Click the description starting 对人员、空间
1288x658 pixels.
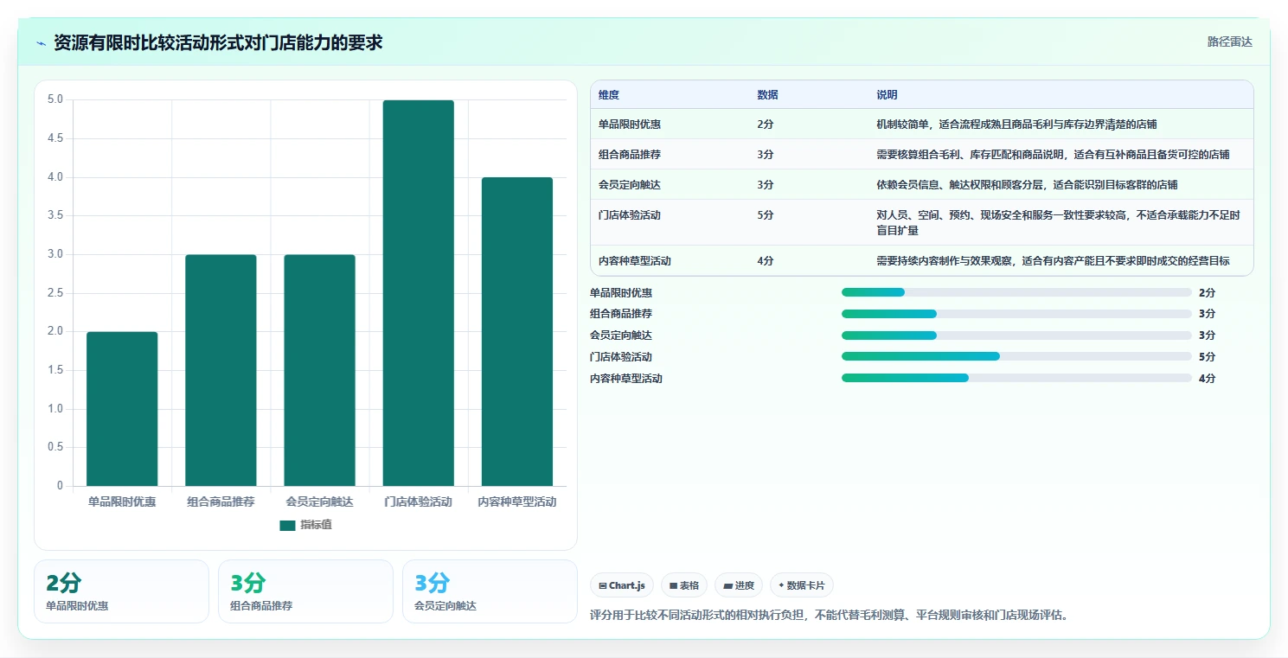pos(1059,223)
